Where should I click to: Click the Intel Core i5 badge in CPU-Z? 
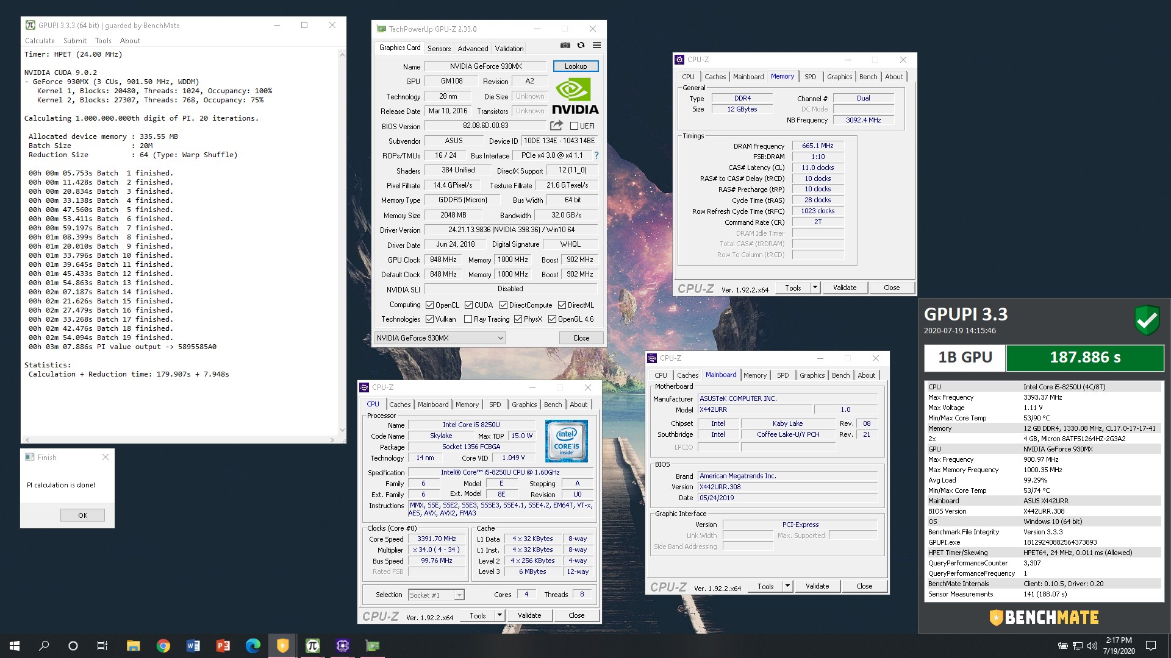pos(566,440)
